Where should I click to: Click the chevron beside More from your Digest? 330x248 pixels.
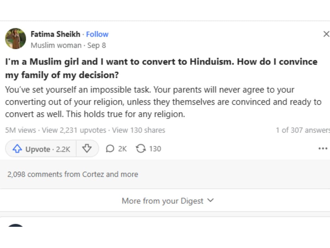pos(210,200)
